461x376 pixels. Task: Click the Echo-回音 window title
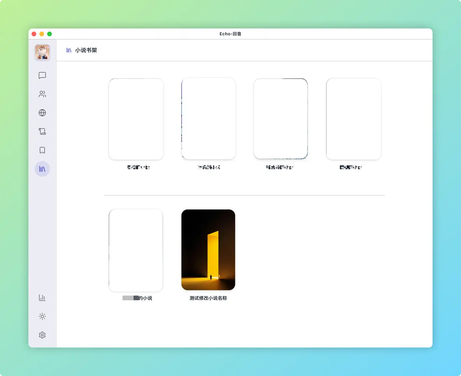[x=231, y=34]
